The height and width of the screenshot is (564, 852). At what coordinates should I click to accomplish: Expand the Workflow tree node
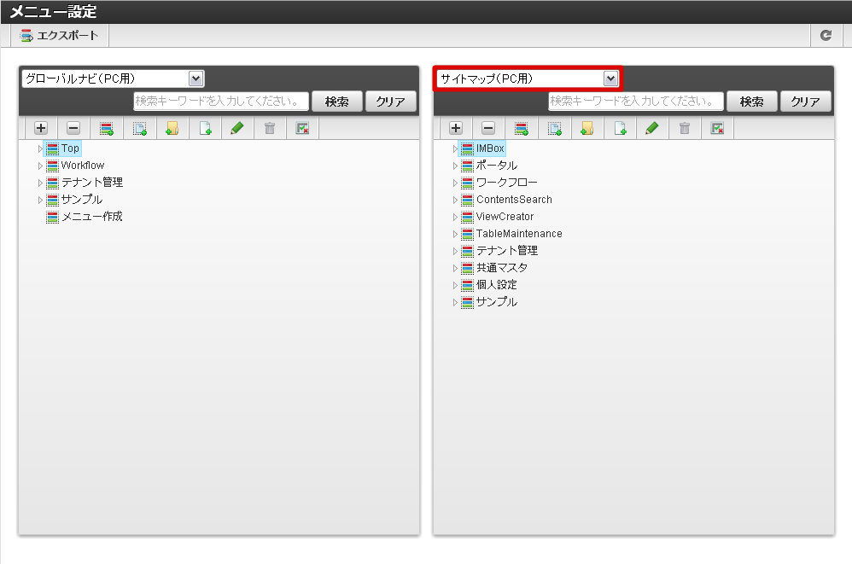pyautogui.click(x=39, y=166)
